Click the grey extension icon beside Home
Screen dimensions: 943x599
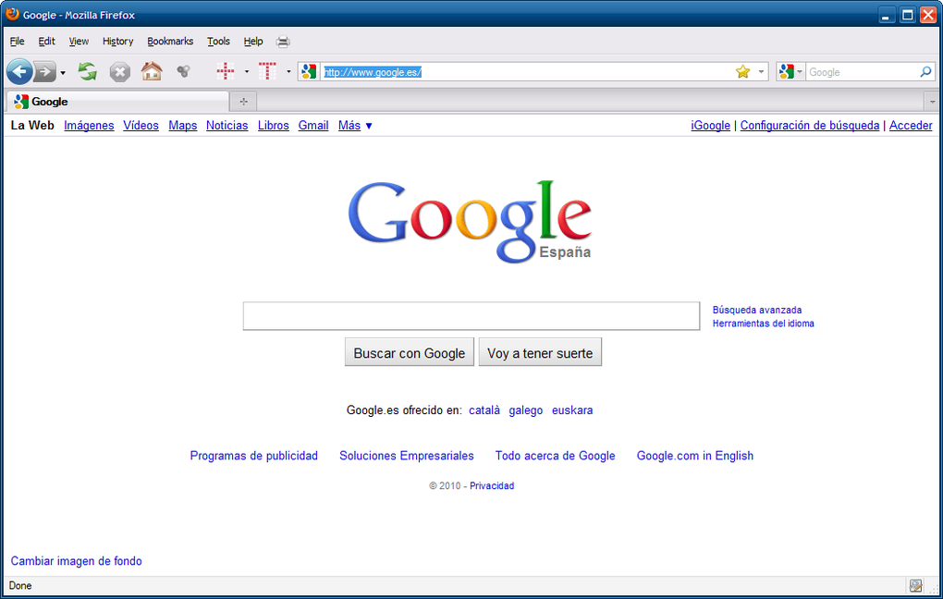[183, 71]
